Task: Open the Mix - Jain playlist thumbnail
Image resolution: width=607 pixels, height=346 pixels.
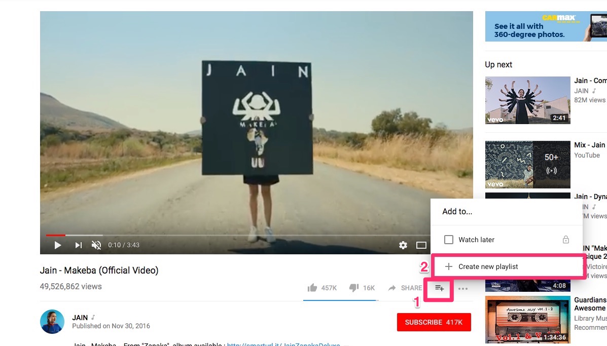Action: (x=528, y=164)
